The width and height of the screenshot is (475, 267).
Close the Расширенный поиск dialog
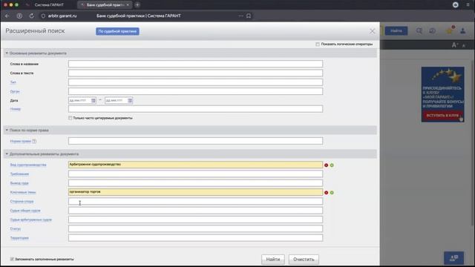coord(372,31)
